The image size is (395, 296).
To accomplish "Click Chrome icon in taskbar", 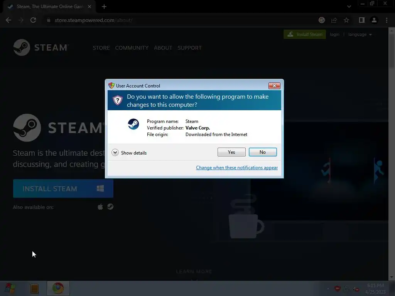I will click(x=58, y=288).
